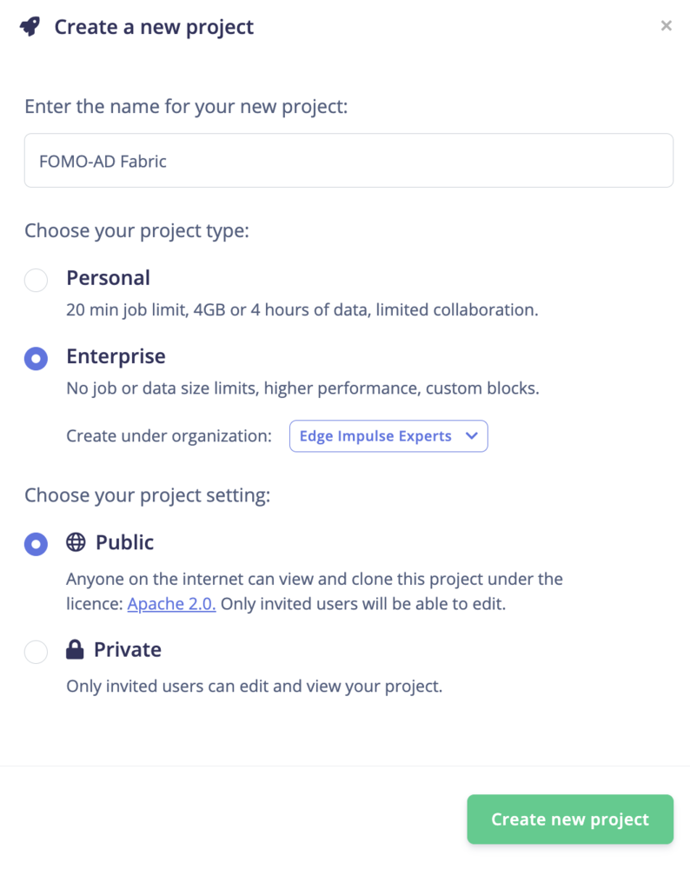Click the Create a new project heading

pos(154,27)
